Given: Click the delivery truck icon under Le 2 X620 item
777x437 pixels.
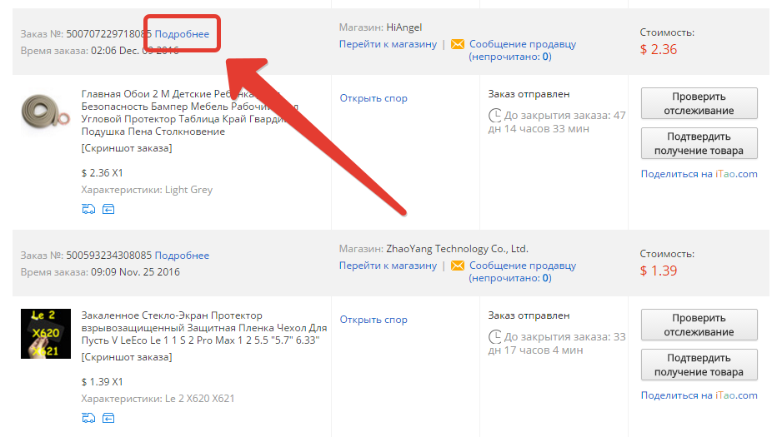Looking at the screenshot, I should (88, 418).
